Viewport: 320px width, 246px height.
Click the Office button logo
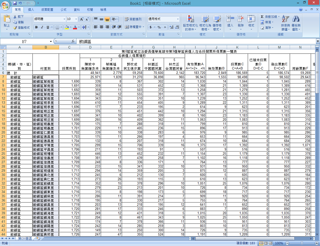pos(5,5)
